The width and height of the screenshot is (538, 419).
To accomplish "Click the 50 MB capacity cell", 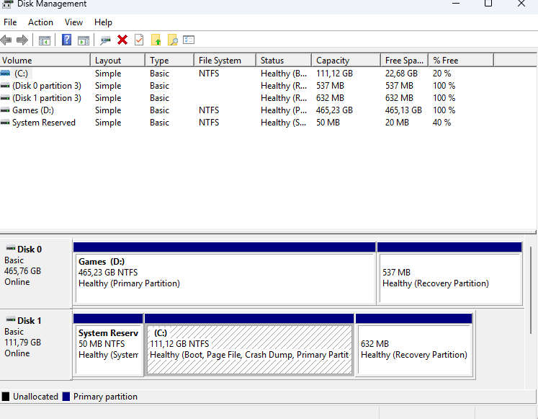I will (x=328, y=123).
